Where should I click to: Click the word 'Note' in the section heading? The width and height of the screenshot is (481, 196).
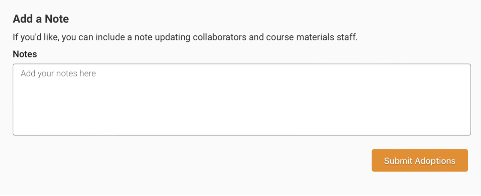(x=57, y=19)
